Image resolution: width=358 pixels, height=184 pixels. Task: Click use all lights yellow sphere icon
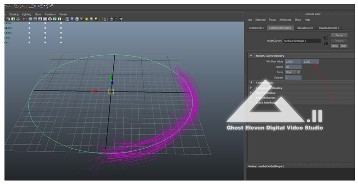(x=87, y=19)
